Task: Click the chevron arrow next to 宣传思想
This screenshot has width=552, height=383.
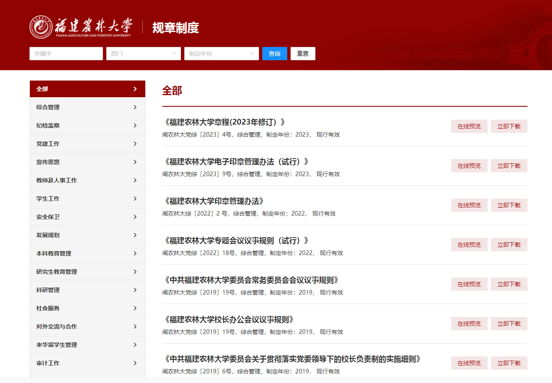Action: (135, 162)
